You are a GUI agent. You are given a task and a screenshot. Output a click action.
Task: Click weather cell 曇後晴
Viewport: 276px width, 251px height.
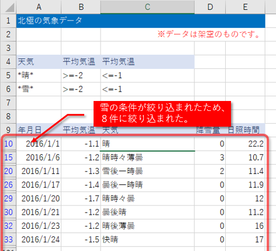(x=147, y=212)
